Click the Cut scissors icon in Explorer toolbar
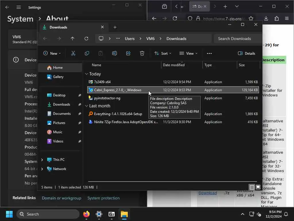The width and height of the screenshot is (294, 221). 73,53
